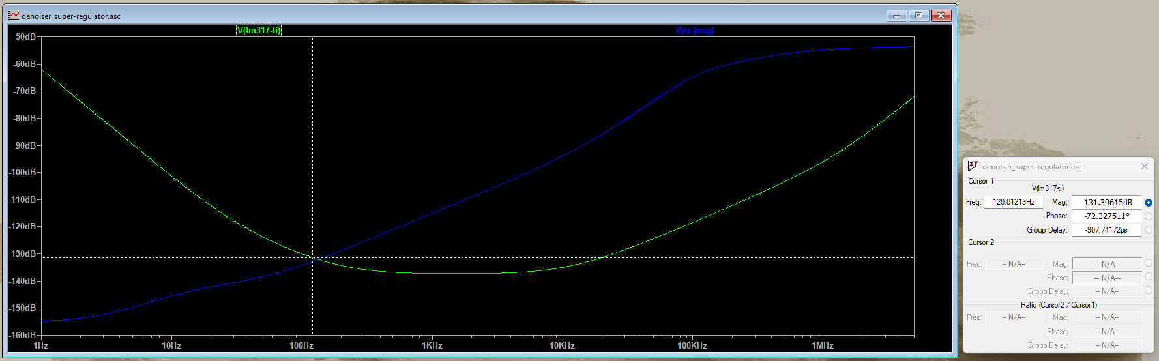Screen dimensions: 1159x361
Task: Click Cursor 1 Mag field -131.39615dB
Action: tap(1106, 203)
